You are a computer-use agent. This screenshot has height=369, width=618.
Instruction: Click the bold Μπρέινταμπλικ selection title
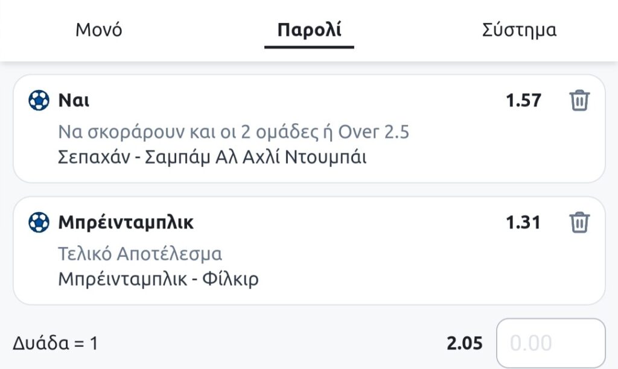126,223
